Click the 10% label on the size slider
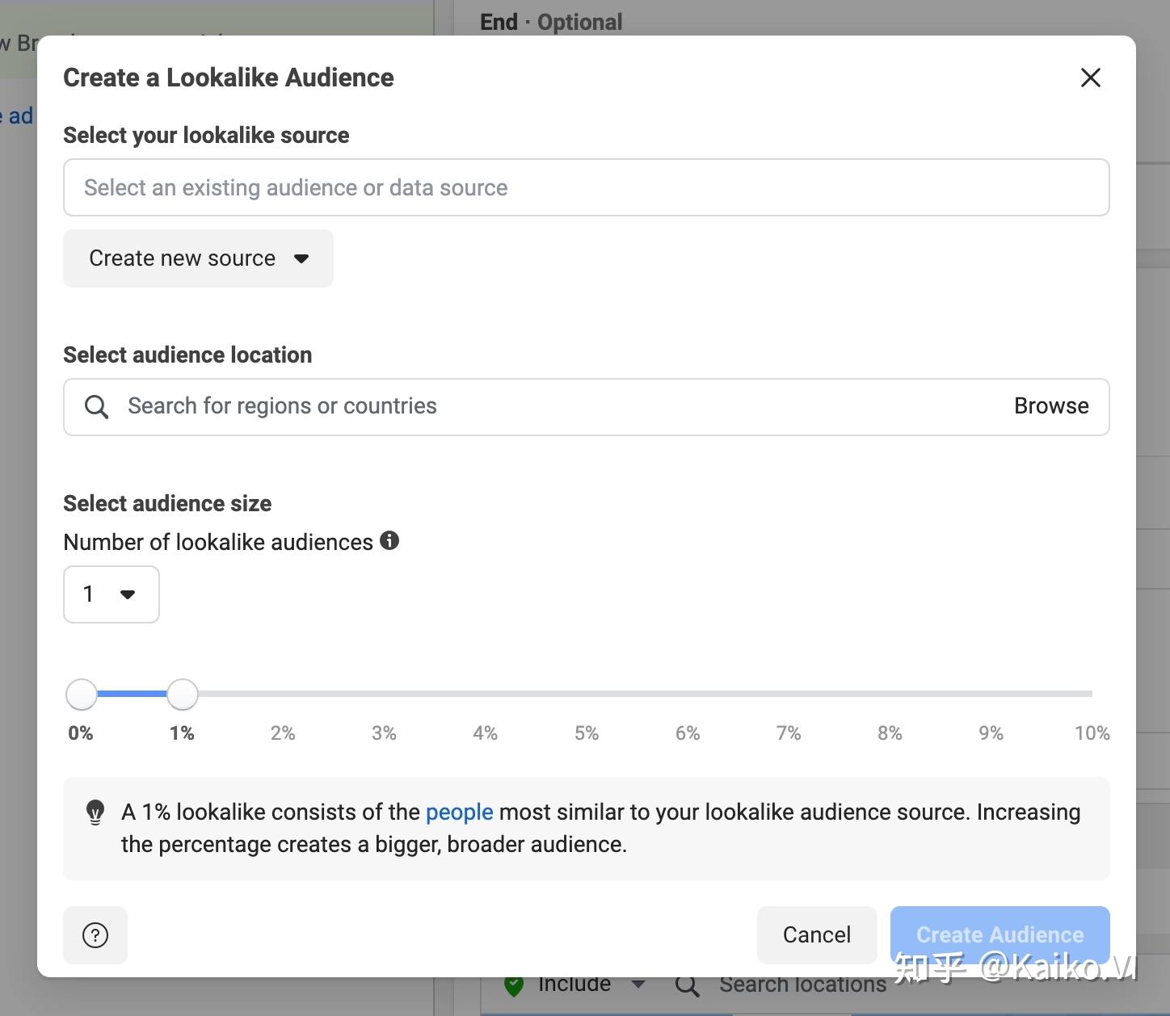Image resolution: width=1170 pixels, height=1016 pixels. (x=1092, y=733)
